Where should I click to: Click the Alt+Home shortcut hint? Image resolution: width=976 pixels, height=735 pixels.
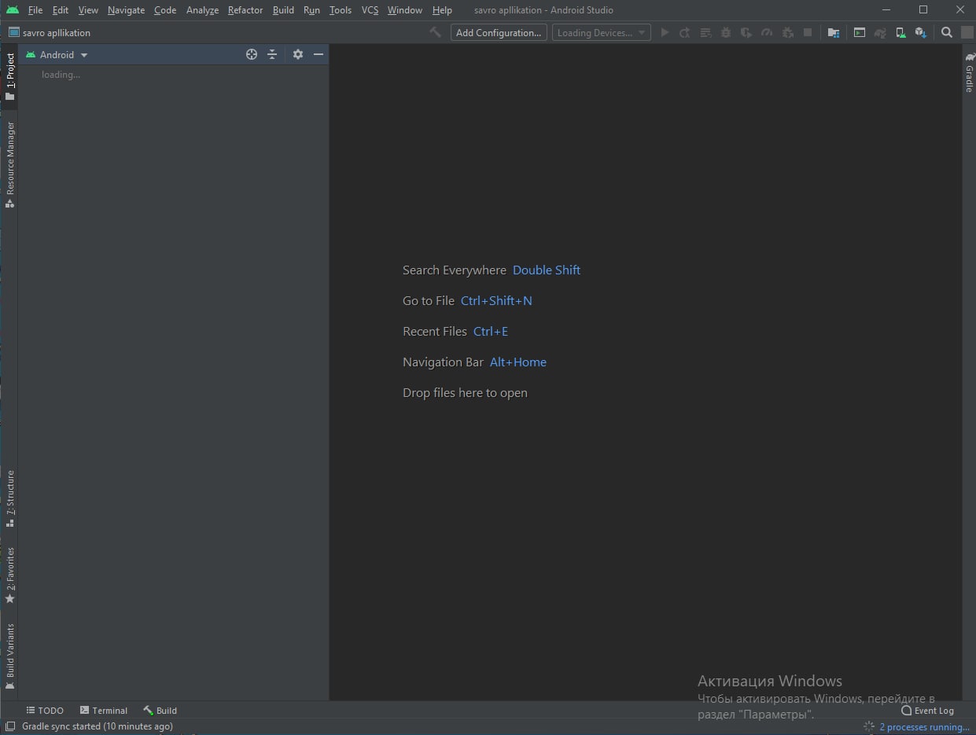tap(518, 362)
